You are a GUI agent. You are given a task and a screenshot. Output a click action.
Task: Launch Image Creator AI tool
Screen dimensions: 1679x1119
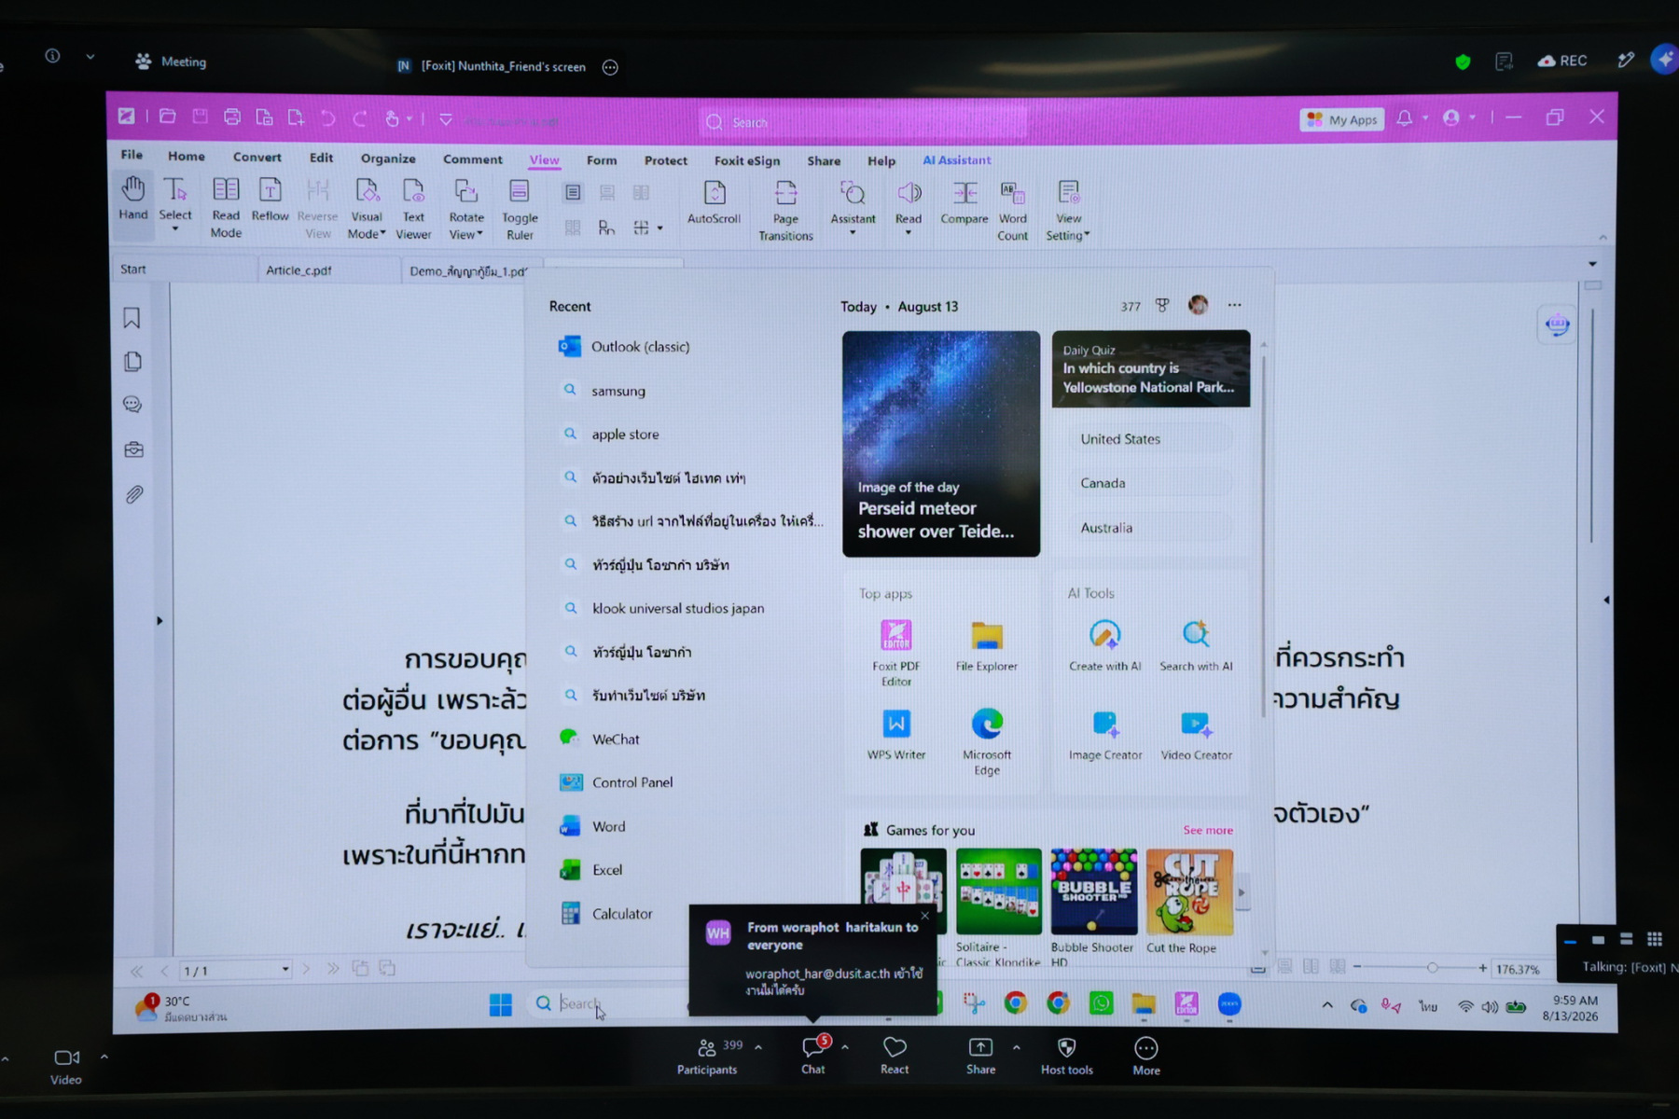tap(1105, 735)
